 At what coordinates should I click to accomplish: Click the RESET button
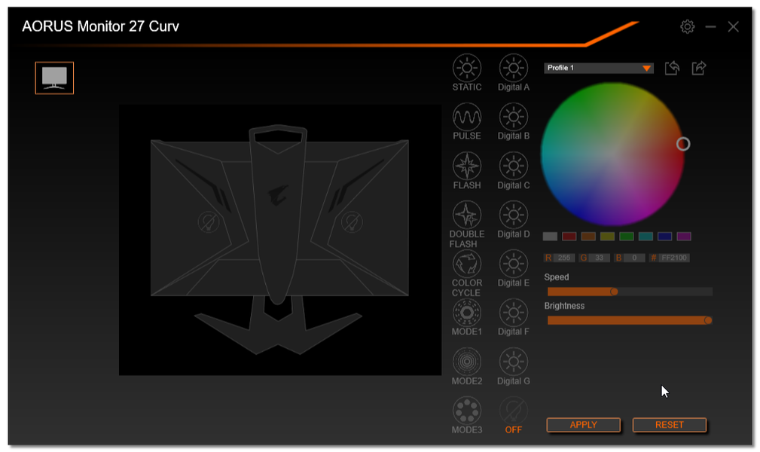pyautogui.click(x=670, y=425)
